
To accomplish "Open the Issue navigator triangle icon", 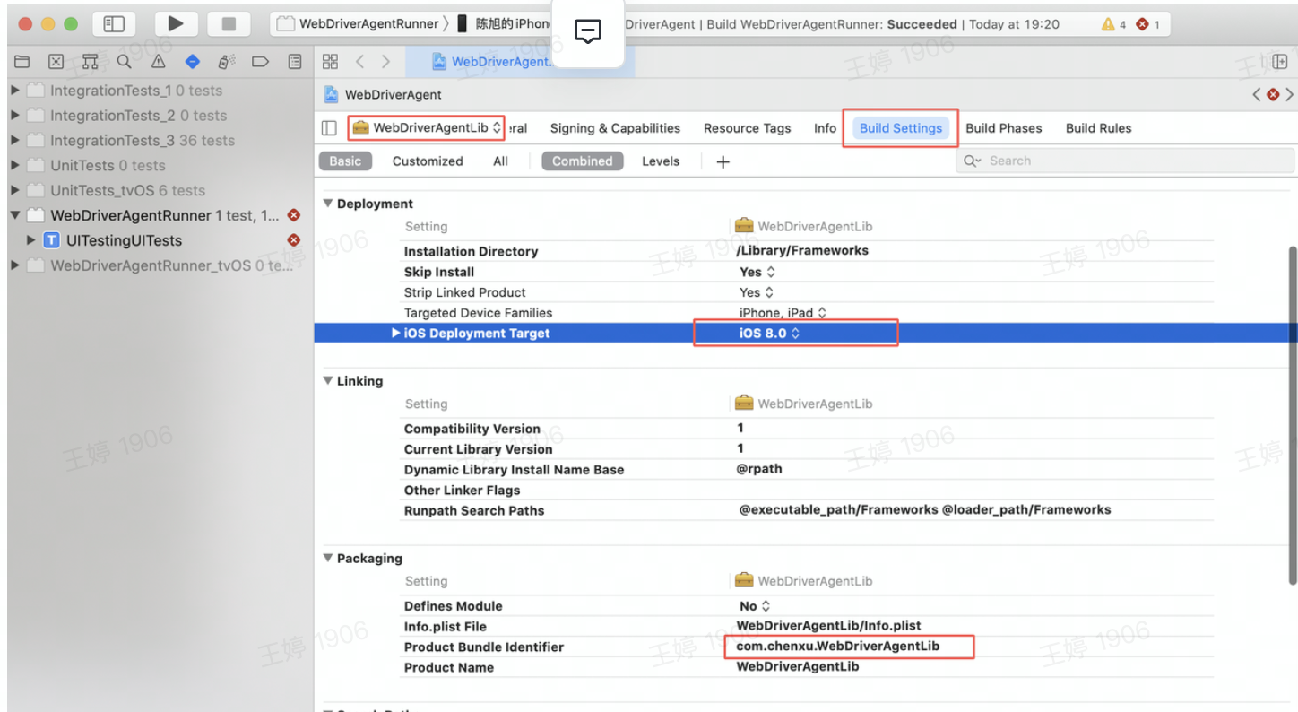I will tap(159, 62).
